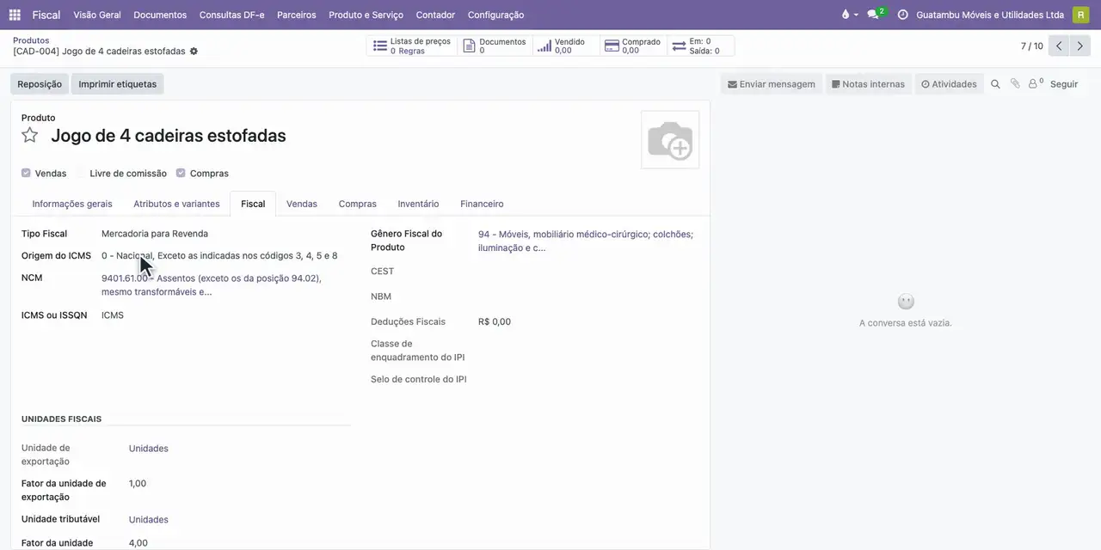The image size is (1101, 550).
Task: Click the paperclip attachments icon
Action: 1015,84
